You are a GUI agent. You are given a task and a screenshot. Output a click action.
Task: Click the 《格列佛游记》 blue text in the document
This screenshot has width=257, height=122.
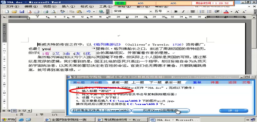107,45
